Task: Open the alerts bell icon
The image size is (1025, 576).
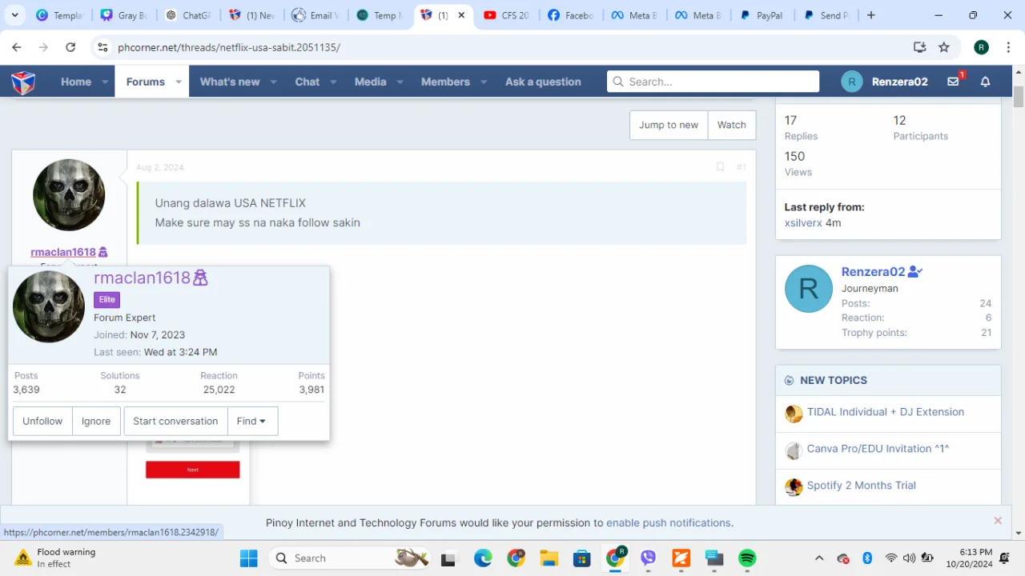Action: point(986,82)
